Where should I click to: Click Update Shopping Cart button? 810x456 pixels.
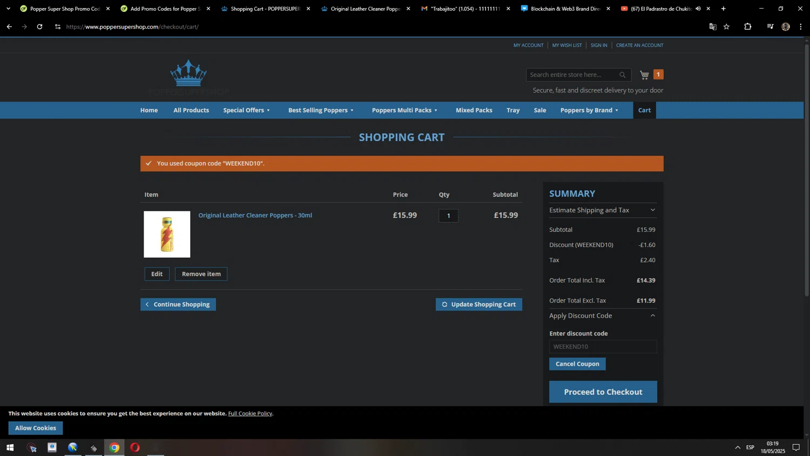point(479,304)
